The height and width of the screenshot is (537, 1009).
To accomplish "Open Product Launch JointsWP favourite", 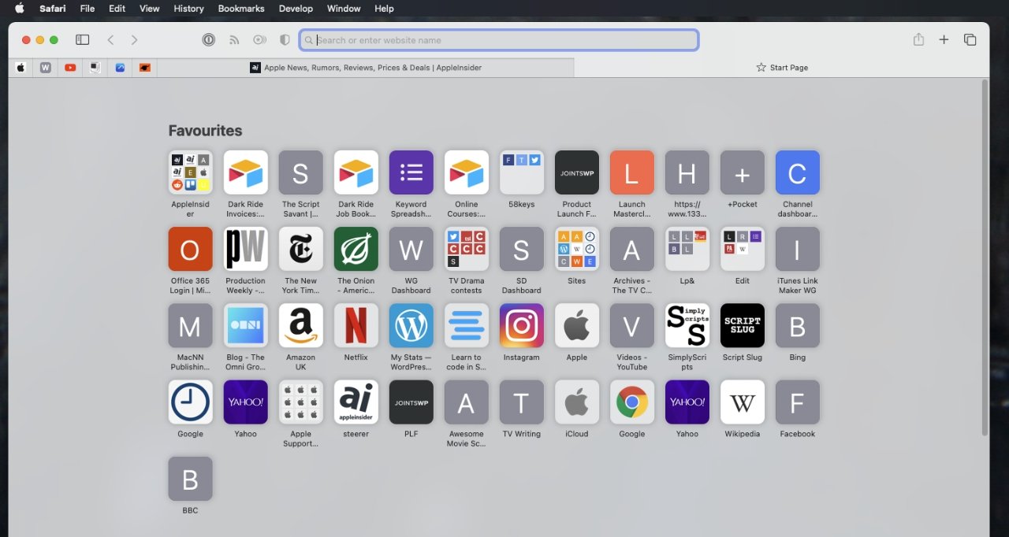I will (x=576, y=172).
